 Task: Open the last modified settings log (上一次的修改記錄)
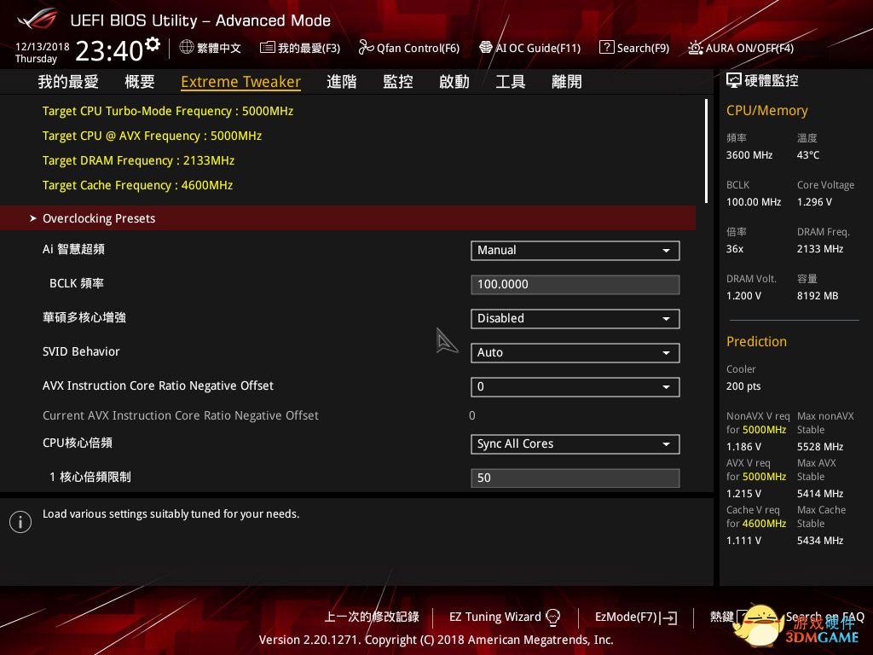(x=372, y=617)
